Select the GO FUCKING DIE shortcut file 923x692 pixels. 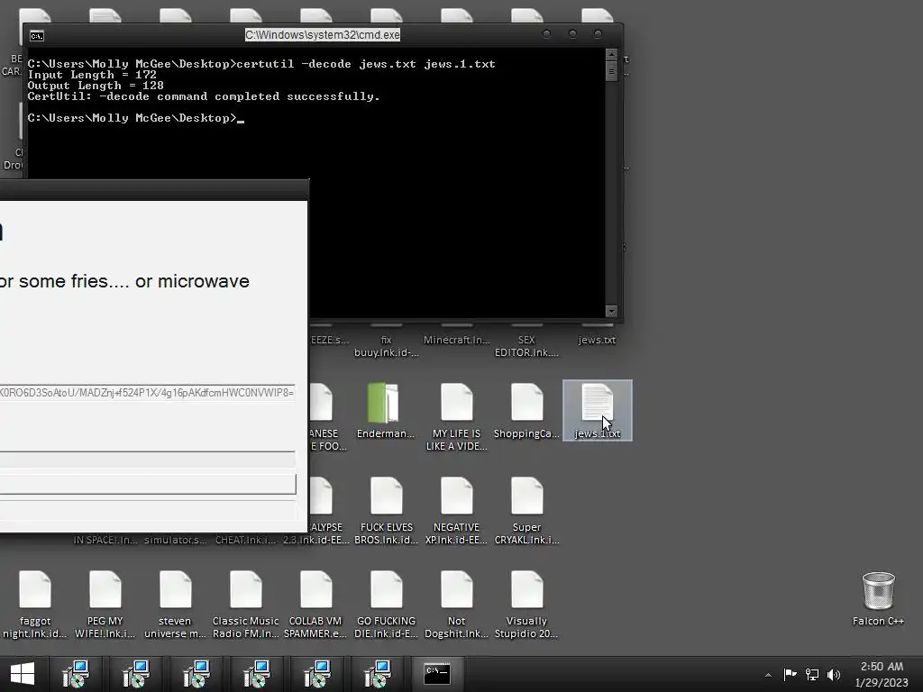coord(386,605)
